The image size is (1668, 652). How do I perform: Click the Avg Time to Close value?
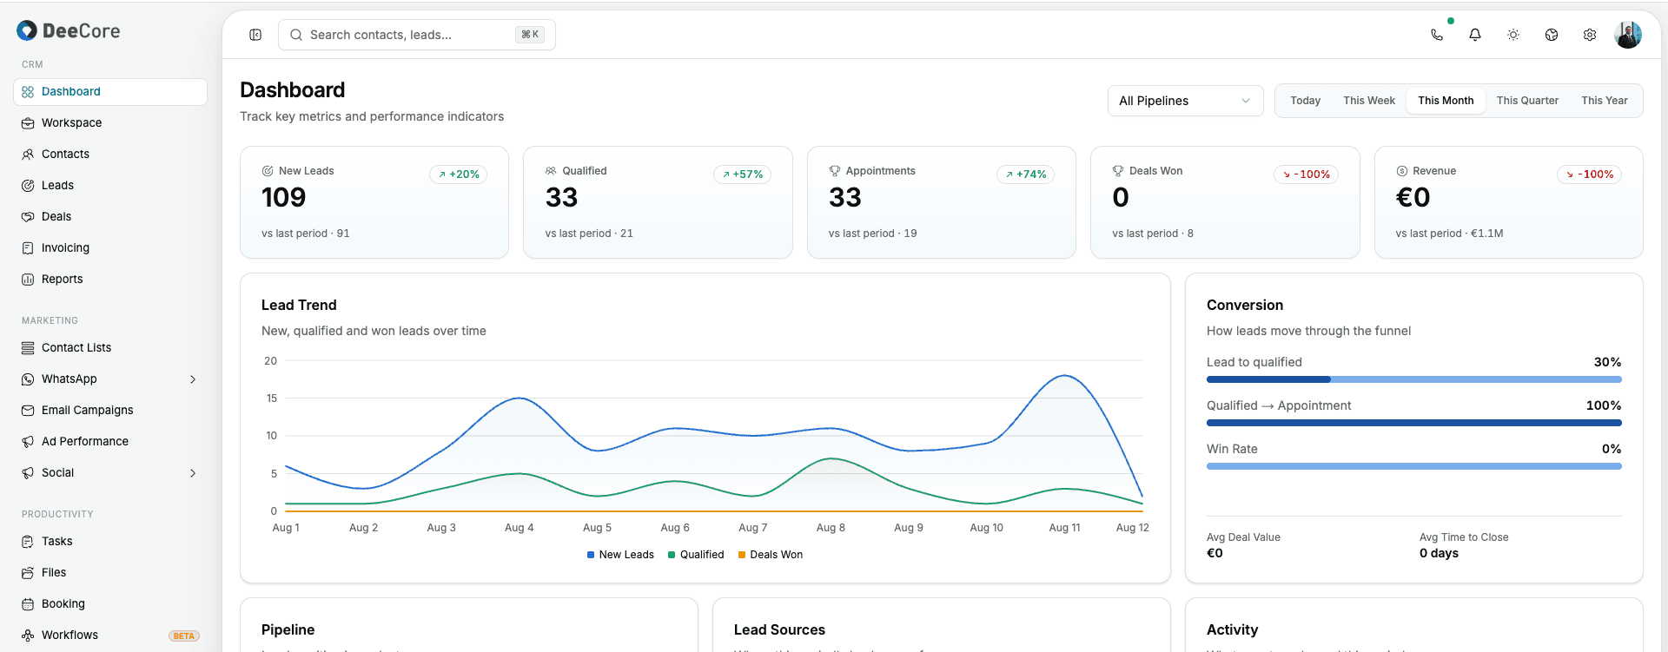[1439, 554]
